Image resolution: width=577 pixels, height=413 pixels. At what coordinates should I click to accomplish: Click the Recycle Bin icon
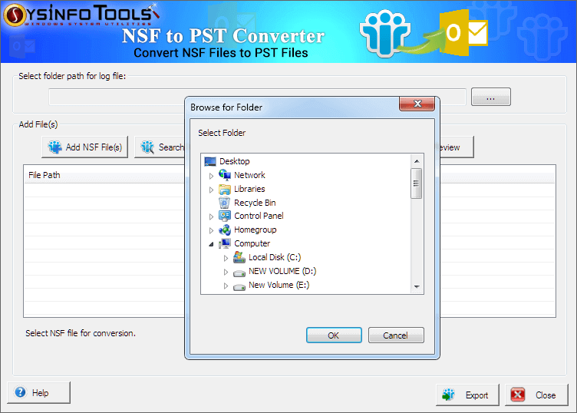pos(225,203)
